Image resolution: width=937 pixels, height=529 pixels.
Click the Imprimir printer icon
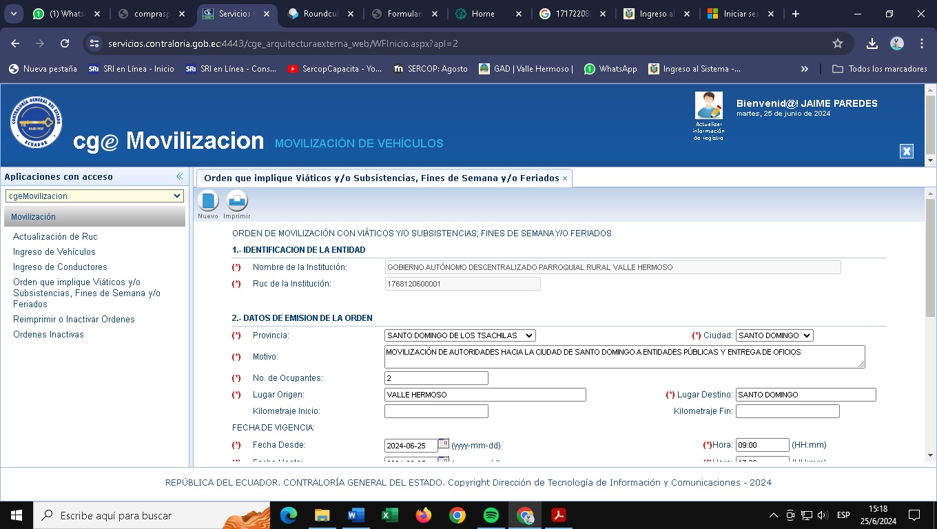pos(237,201)
